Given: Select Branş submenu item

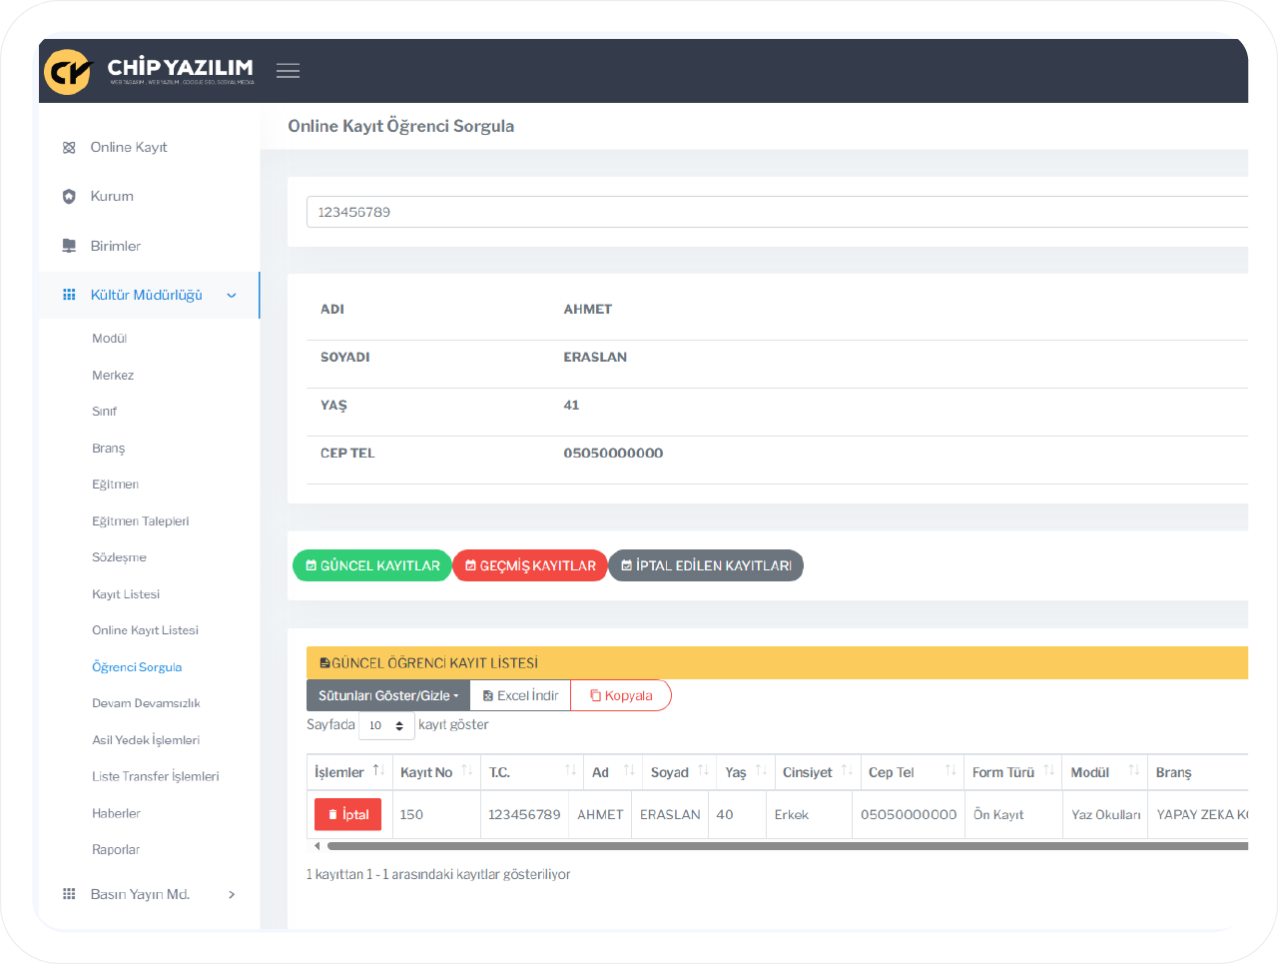Looking at the screenshot, I should 109,449.
